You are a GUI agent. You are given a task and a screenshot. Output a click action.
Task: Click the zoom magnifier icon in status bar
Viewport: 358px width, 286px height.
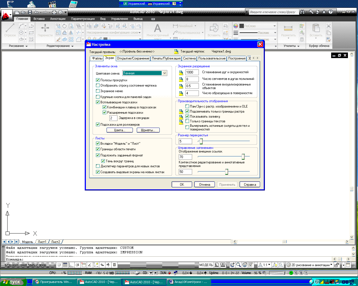point(239,265)
